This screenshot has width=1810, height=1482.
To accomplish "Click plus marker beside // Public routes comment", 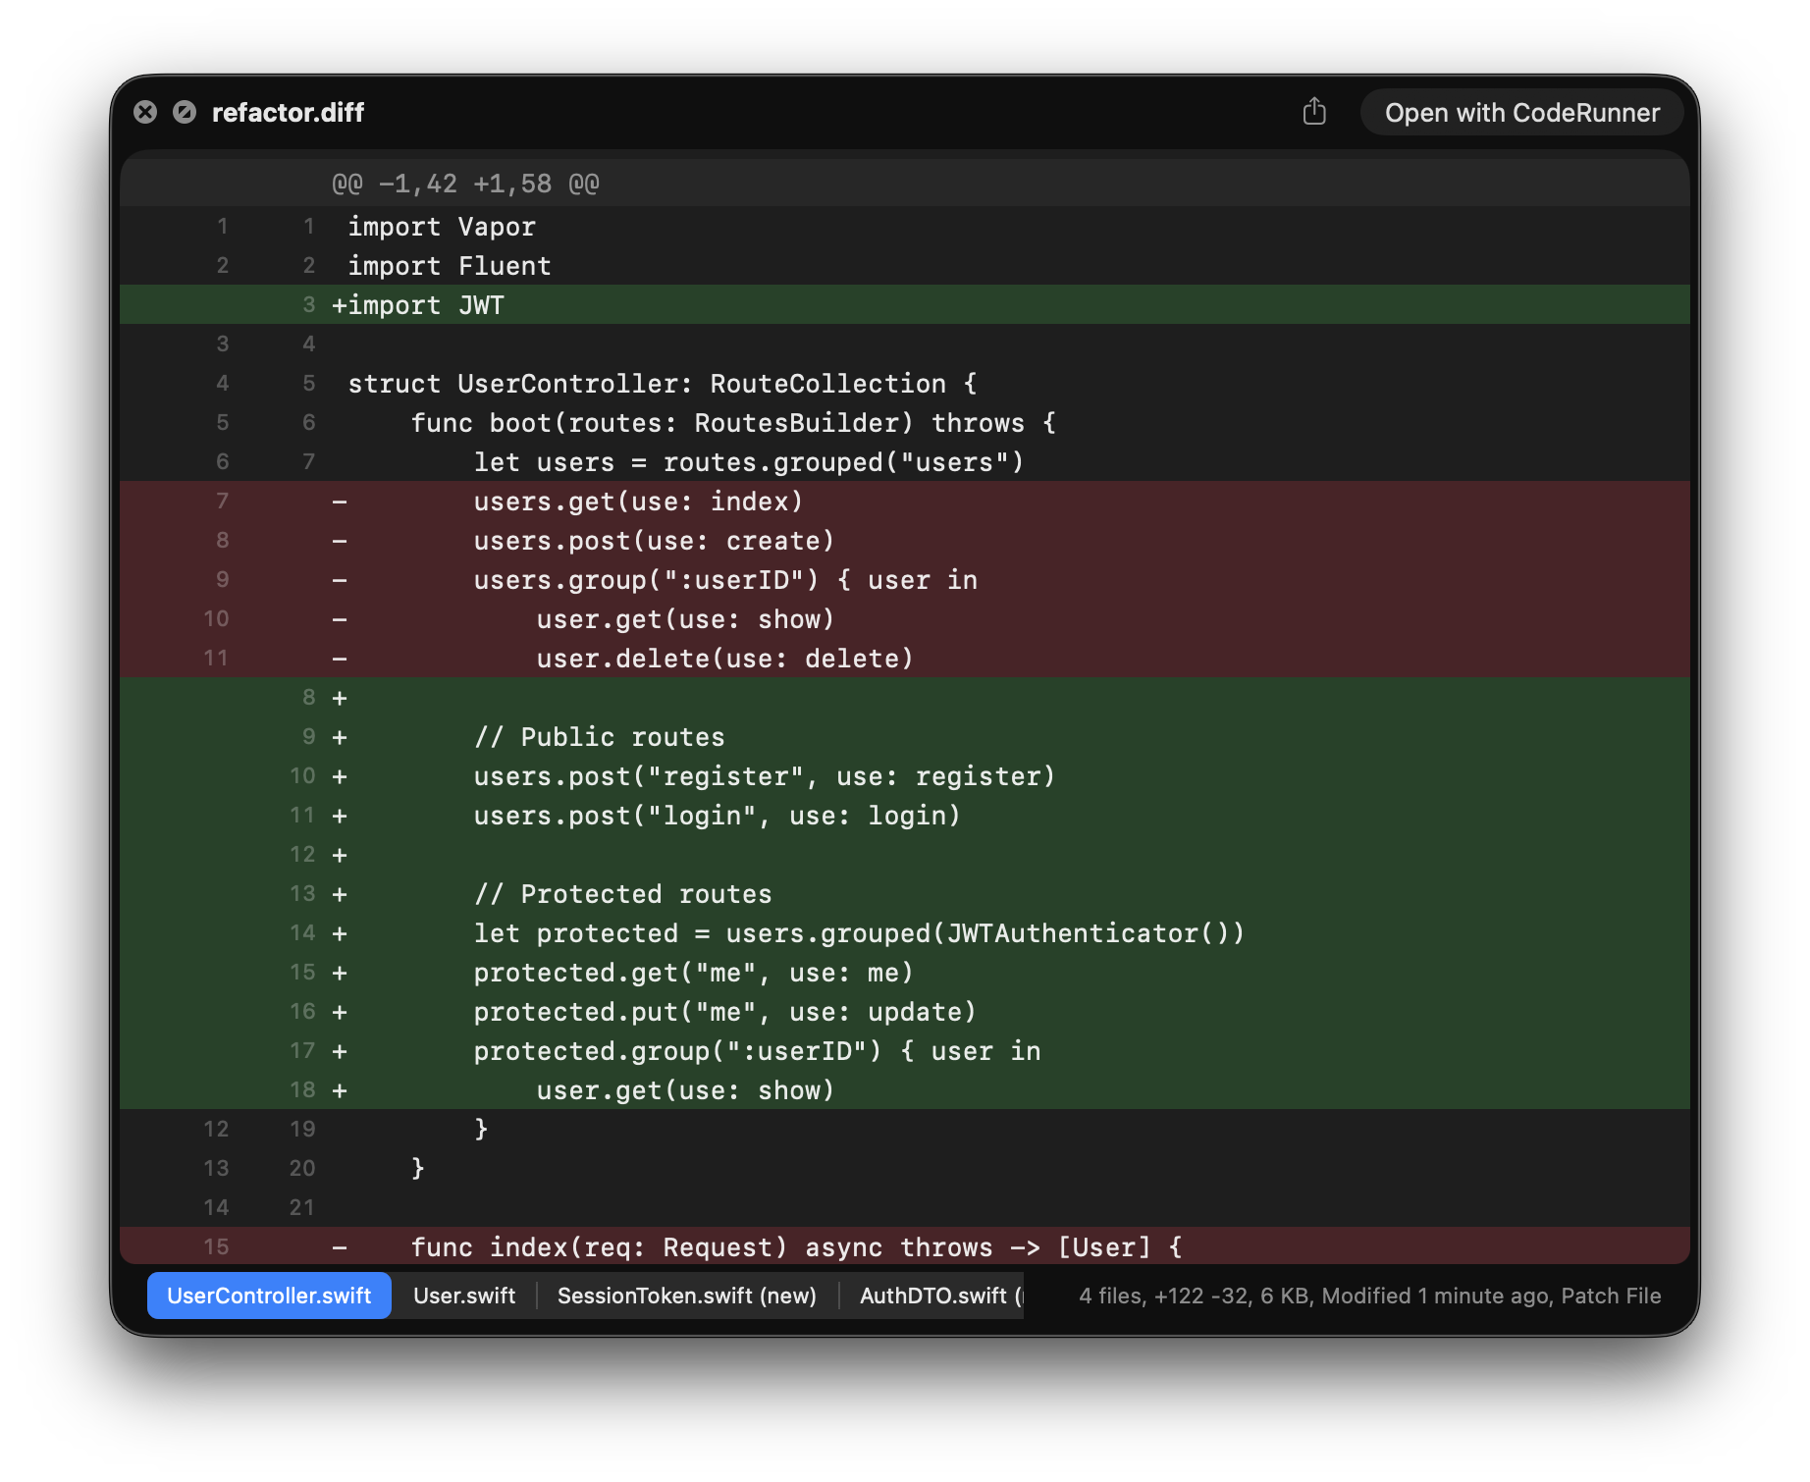I will pyautogui.click(x=340, y=737).
